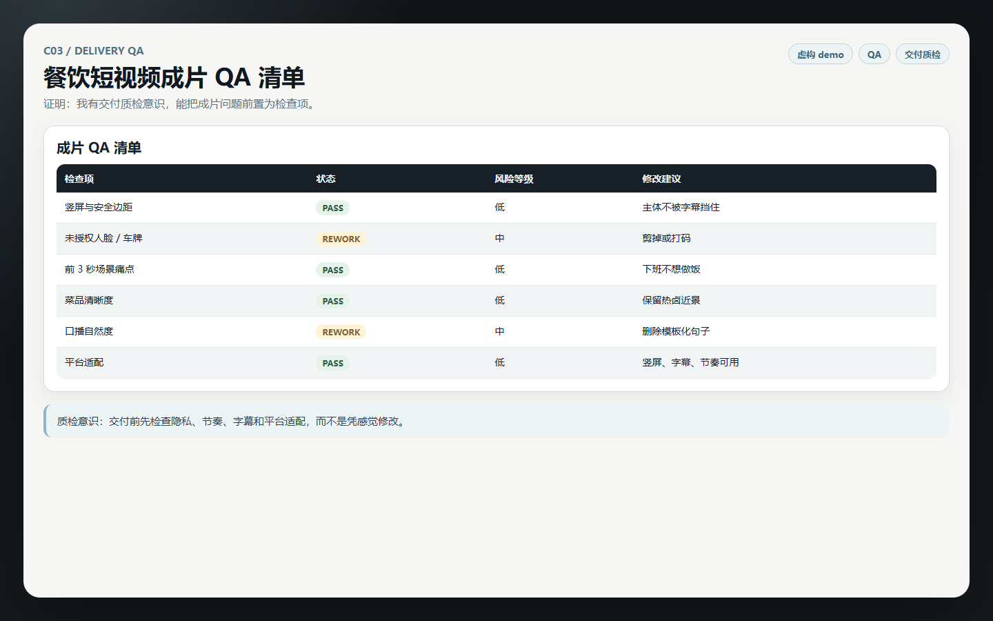Click the 修改建议 column header

pos(661,179)
